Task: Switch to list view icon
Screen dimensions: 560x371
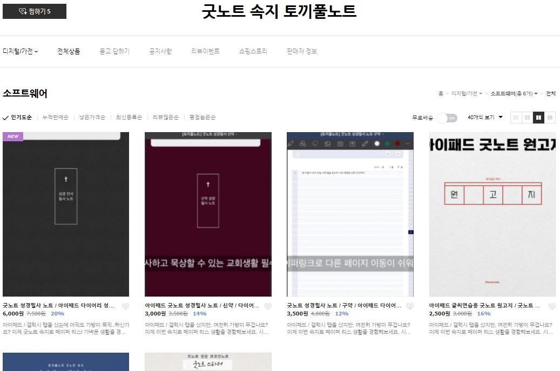Action: click(x=516, y=118)
